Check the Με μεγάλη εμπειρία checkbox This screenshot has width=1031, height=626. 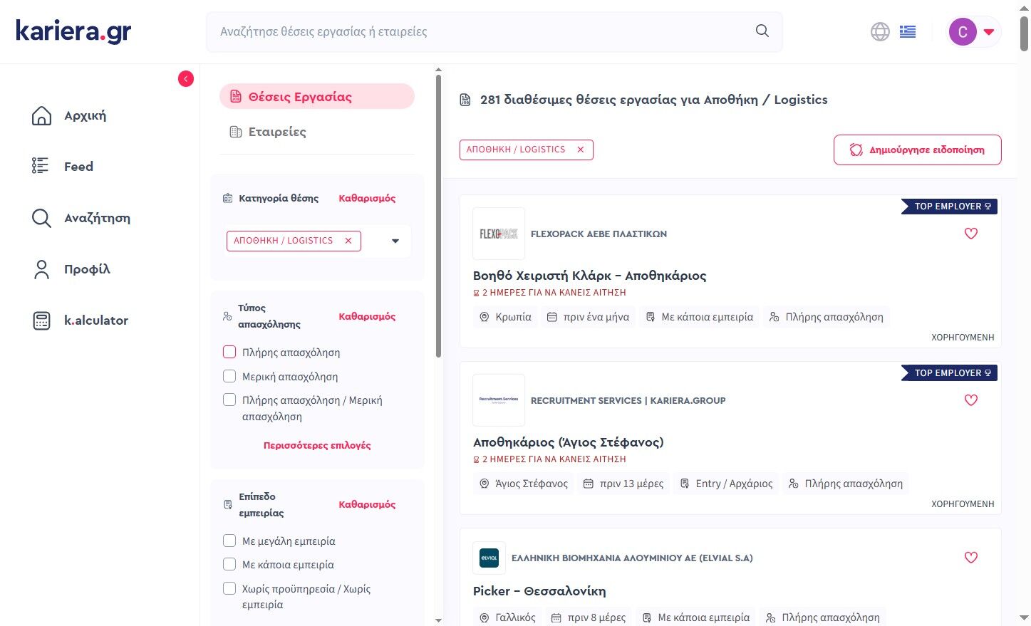coord(229,541)
